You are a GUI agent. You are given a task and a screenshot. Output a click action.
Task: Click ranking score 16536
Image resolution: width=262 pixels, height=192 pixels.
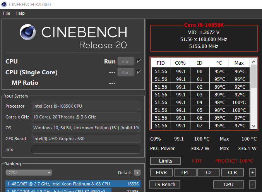(x=133, y=184)
